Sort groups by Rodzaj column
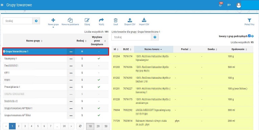259x130 pixels. point(82,41)
